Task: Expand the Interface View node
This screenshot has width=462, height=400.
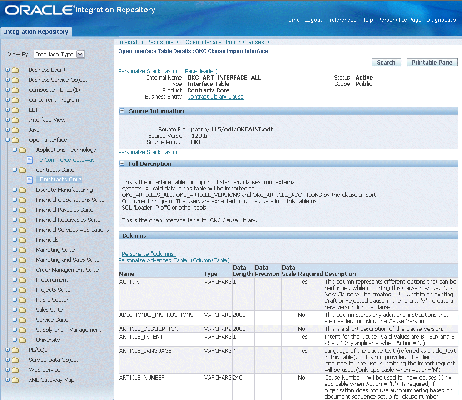Action: pyautogui.click(x=8, y=120)
